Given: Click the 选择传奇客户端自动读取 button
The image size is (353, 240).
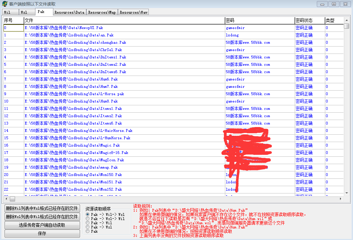Looking at the screenshot, I should (x=42, y=225).
